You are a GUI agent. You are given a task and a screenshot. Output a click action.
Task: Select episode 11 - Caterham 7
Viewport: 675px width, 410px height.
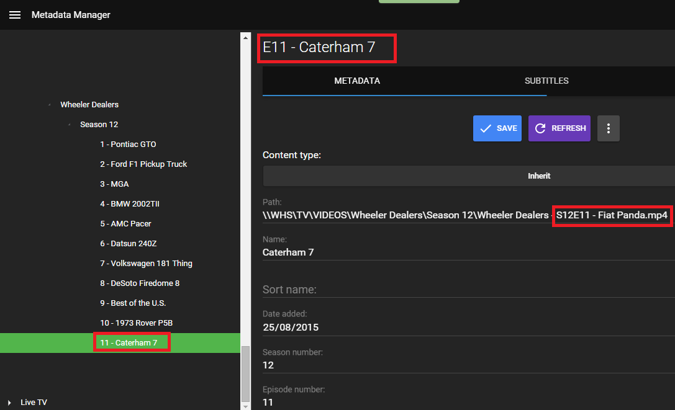pos(129,342)
